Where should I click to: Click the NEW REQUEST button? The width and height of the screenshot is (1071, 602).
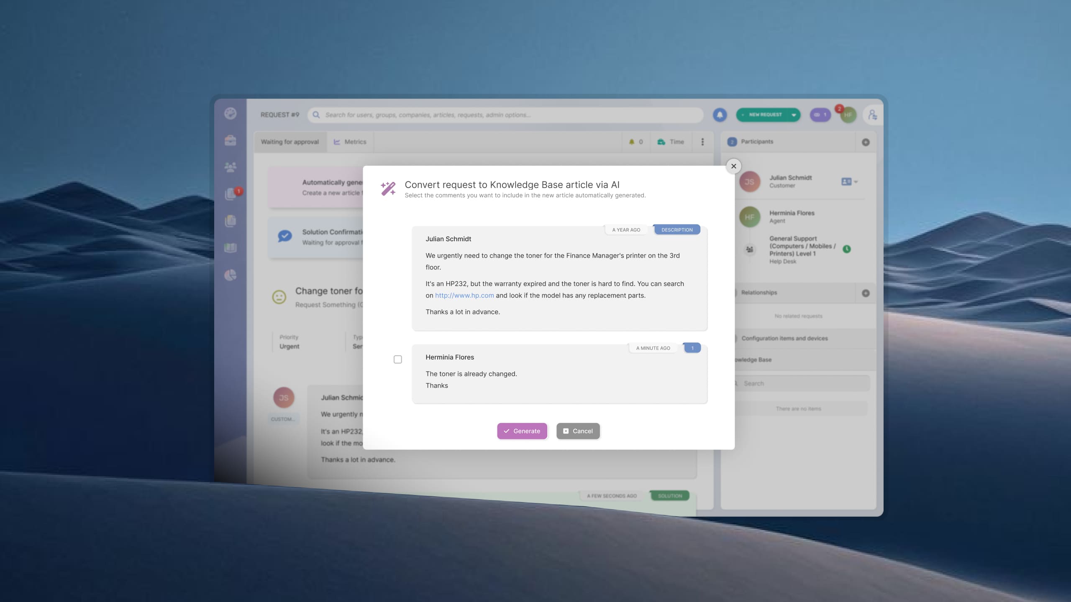[x=761, y=115]
